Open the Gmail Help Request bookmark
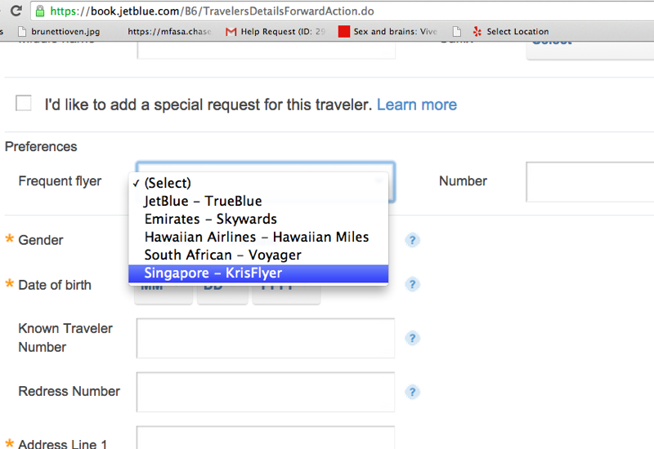 (275, 31)
